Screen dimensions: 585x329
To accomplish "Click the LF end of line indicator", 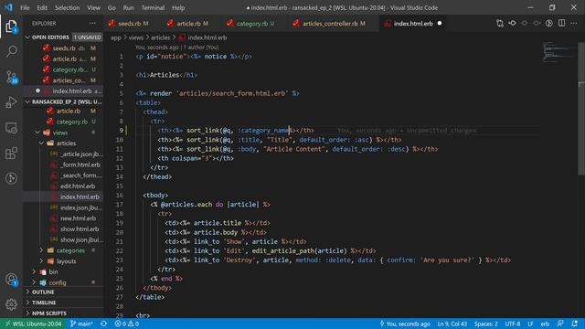I will (530, 324).
